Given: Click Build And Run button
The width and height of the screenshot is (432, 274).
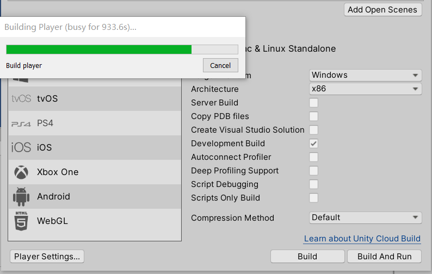Looking at the screenshot, I should point(384,257).
